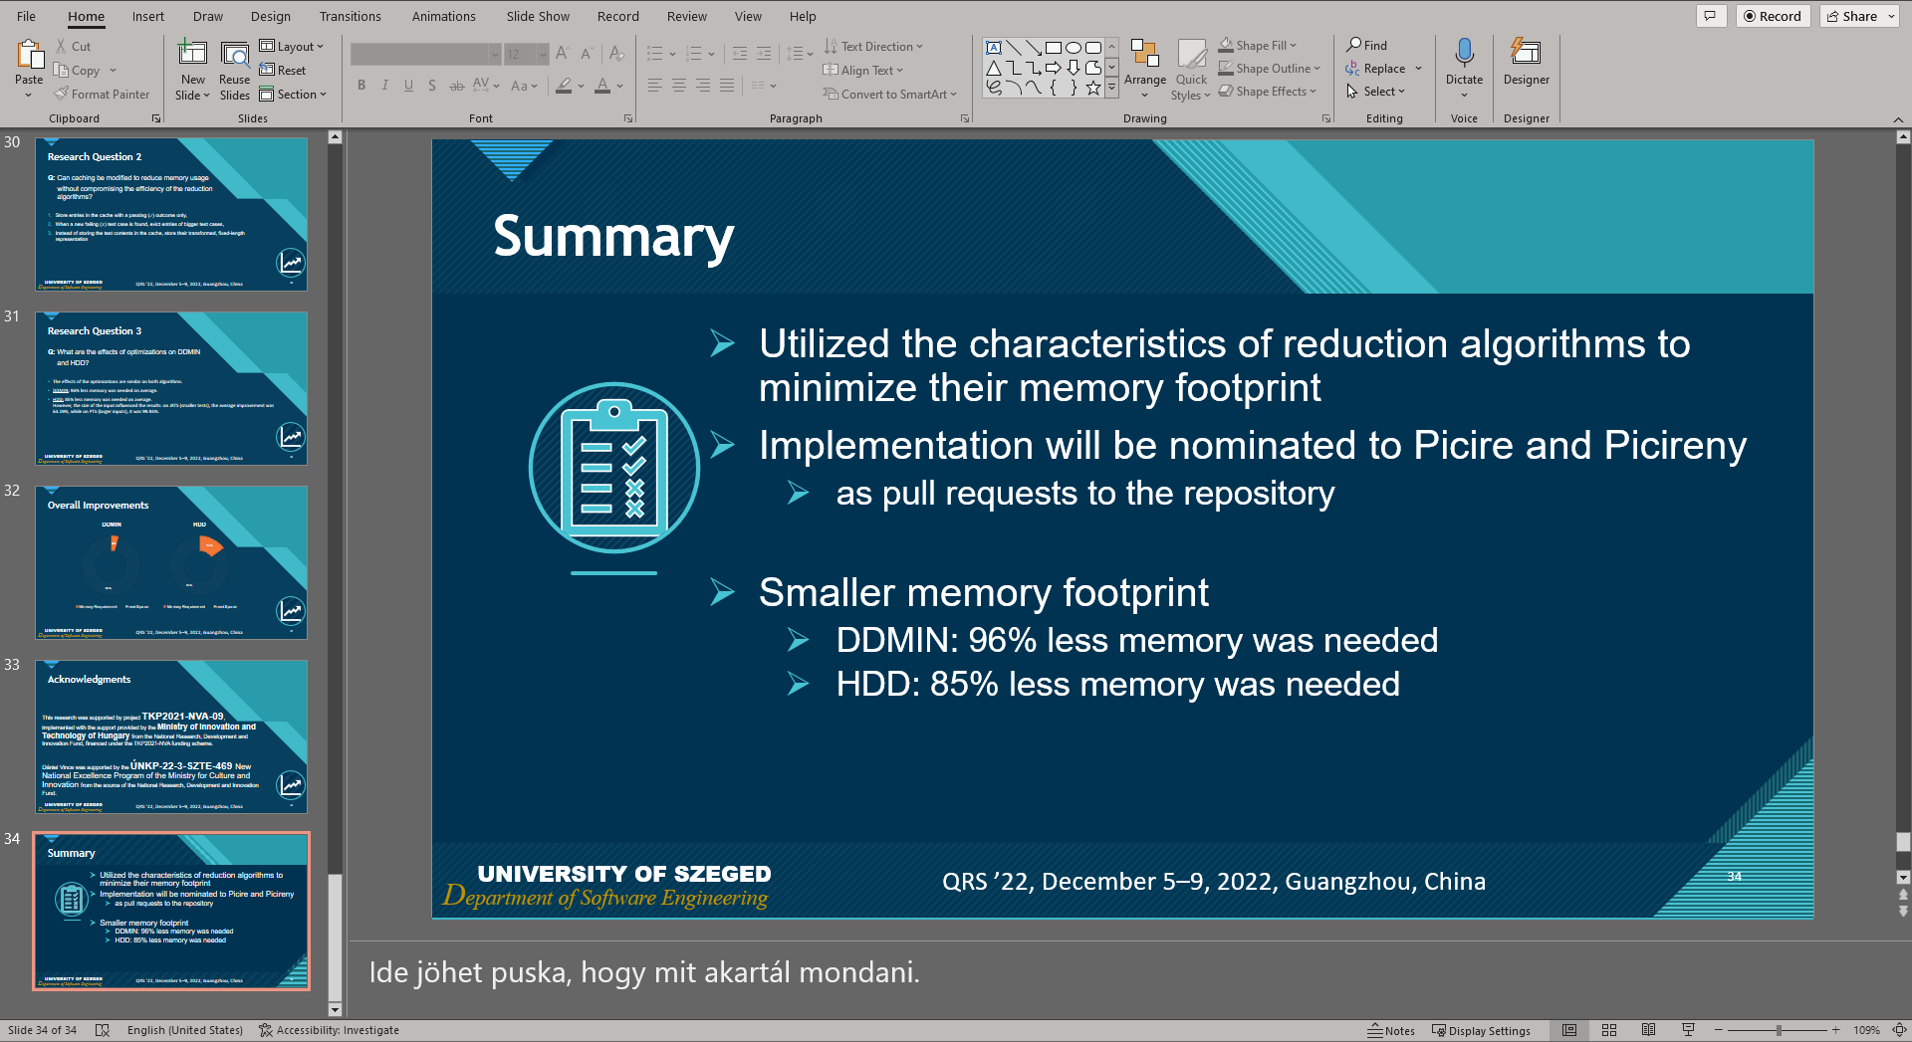This screenshot has width=1912, height=1042.
Task: Switch to the Insert tab
Action: pos(147,16)
